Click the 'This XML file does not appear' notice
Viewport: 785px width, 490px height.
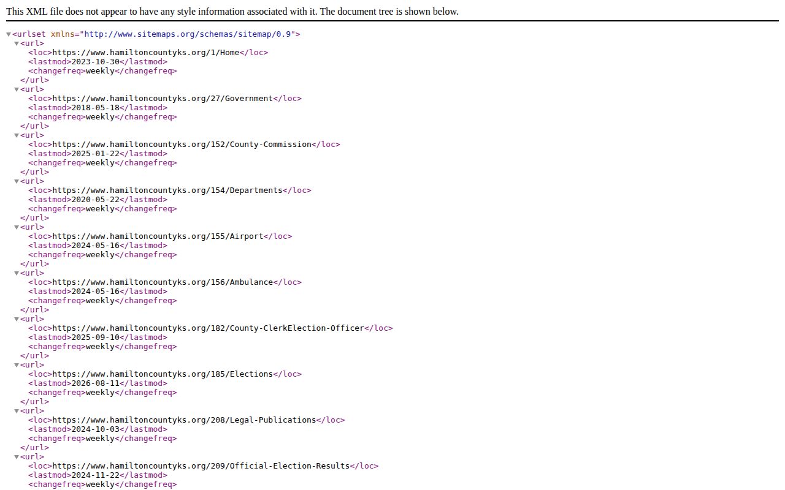coord(232,12)
